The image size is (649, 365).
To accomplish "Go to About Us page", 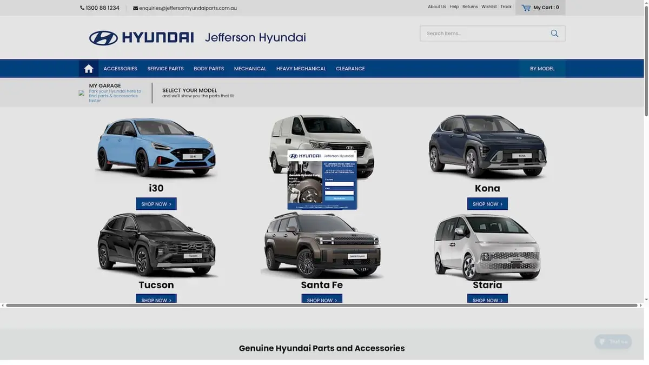I will click(x=437, y=7).
